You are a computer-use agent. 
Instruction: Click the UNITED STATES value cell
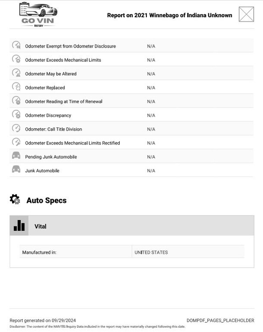click(151, 252)
